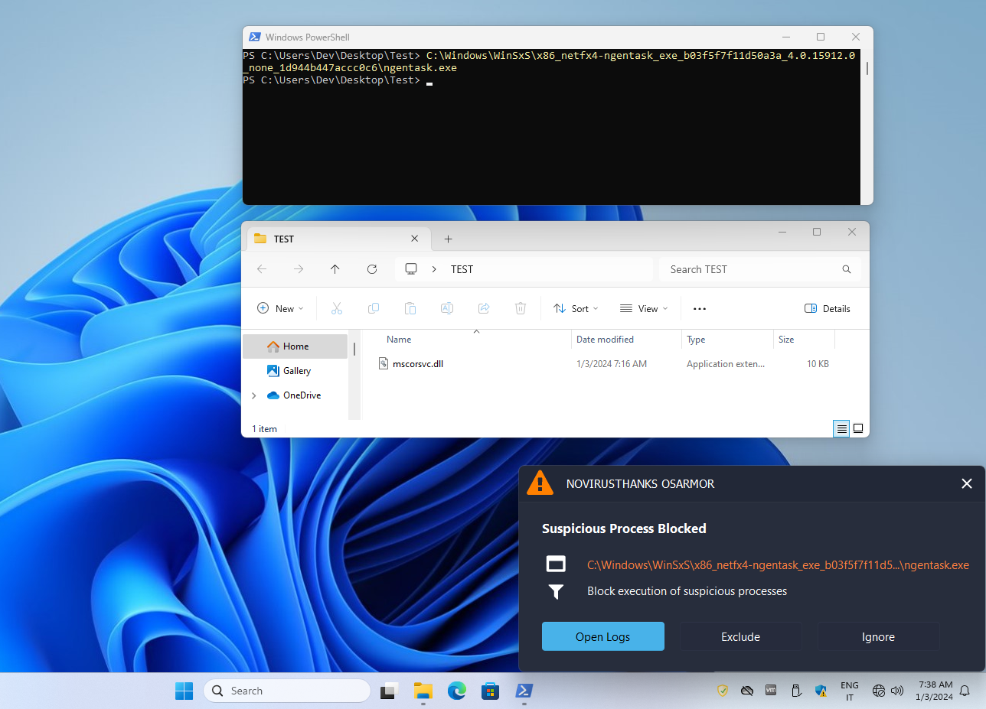The width and height of the screenshot is (986, 709).
Task: Click the TEST breadcrumb in address bar
Action: (x=462, y=269)
